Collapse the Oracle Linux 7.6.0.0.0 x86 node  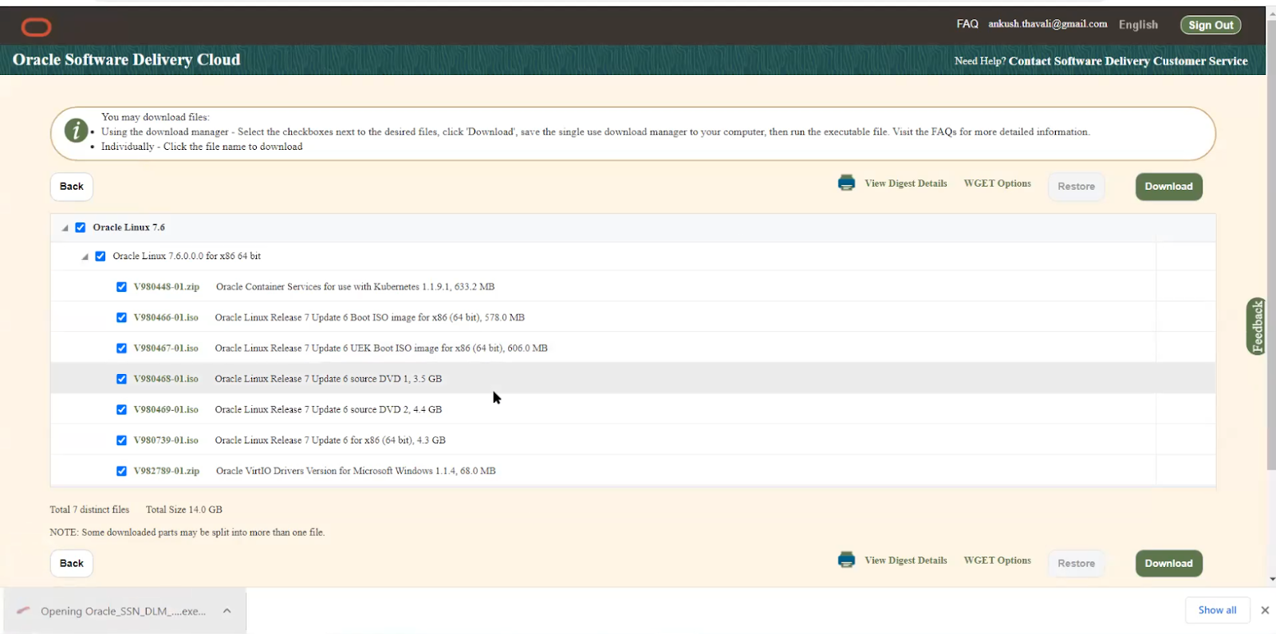click(85, 257)
